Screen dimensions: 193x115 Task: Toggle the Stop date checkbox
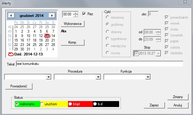click(x=136, y=53)
